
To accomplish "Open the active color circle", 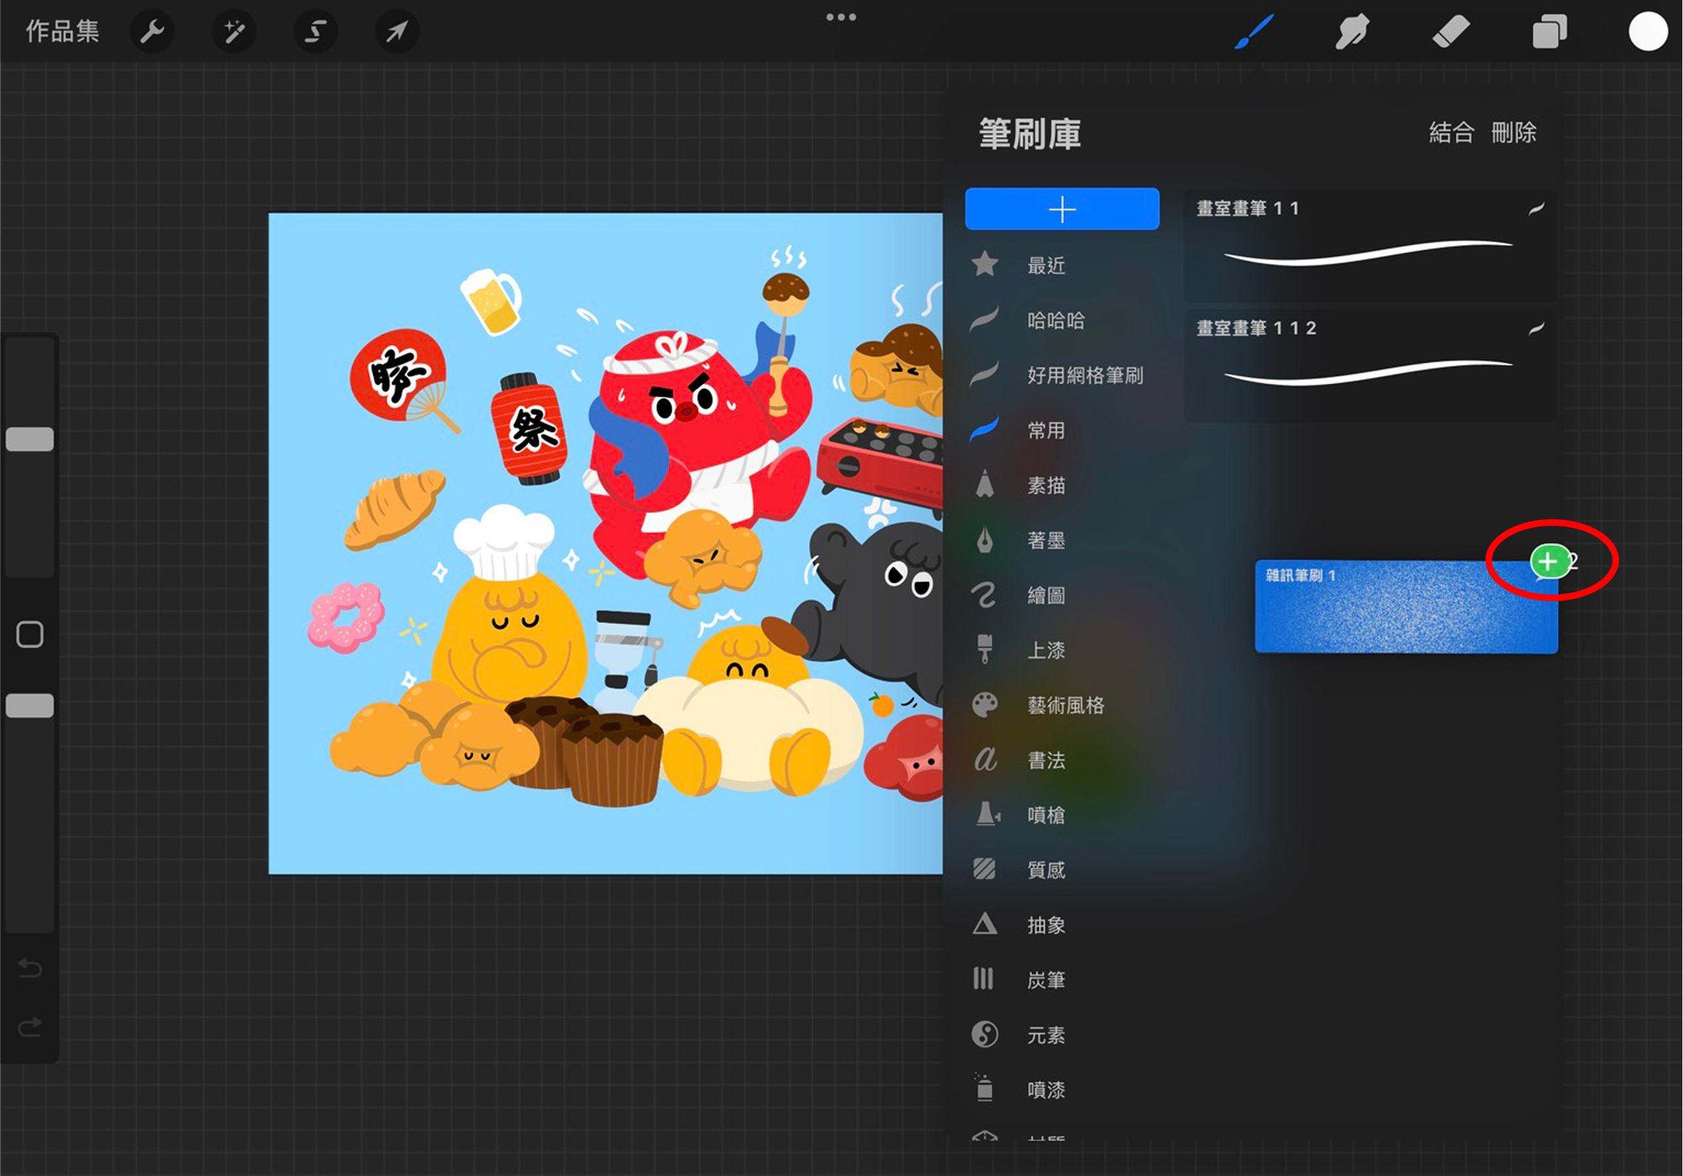I will tap(1647, 31).
